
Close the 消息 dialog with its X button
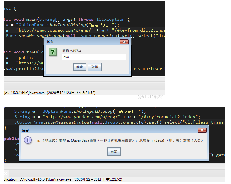pyautogui.click(x=202, y=130)
